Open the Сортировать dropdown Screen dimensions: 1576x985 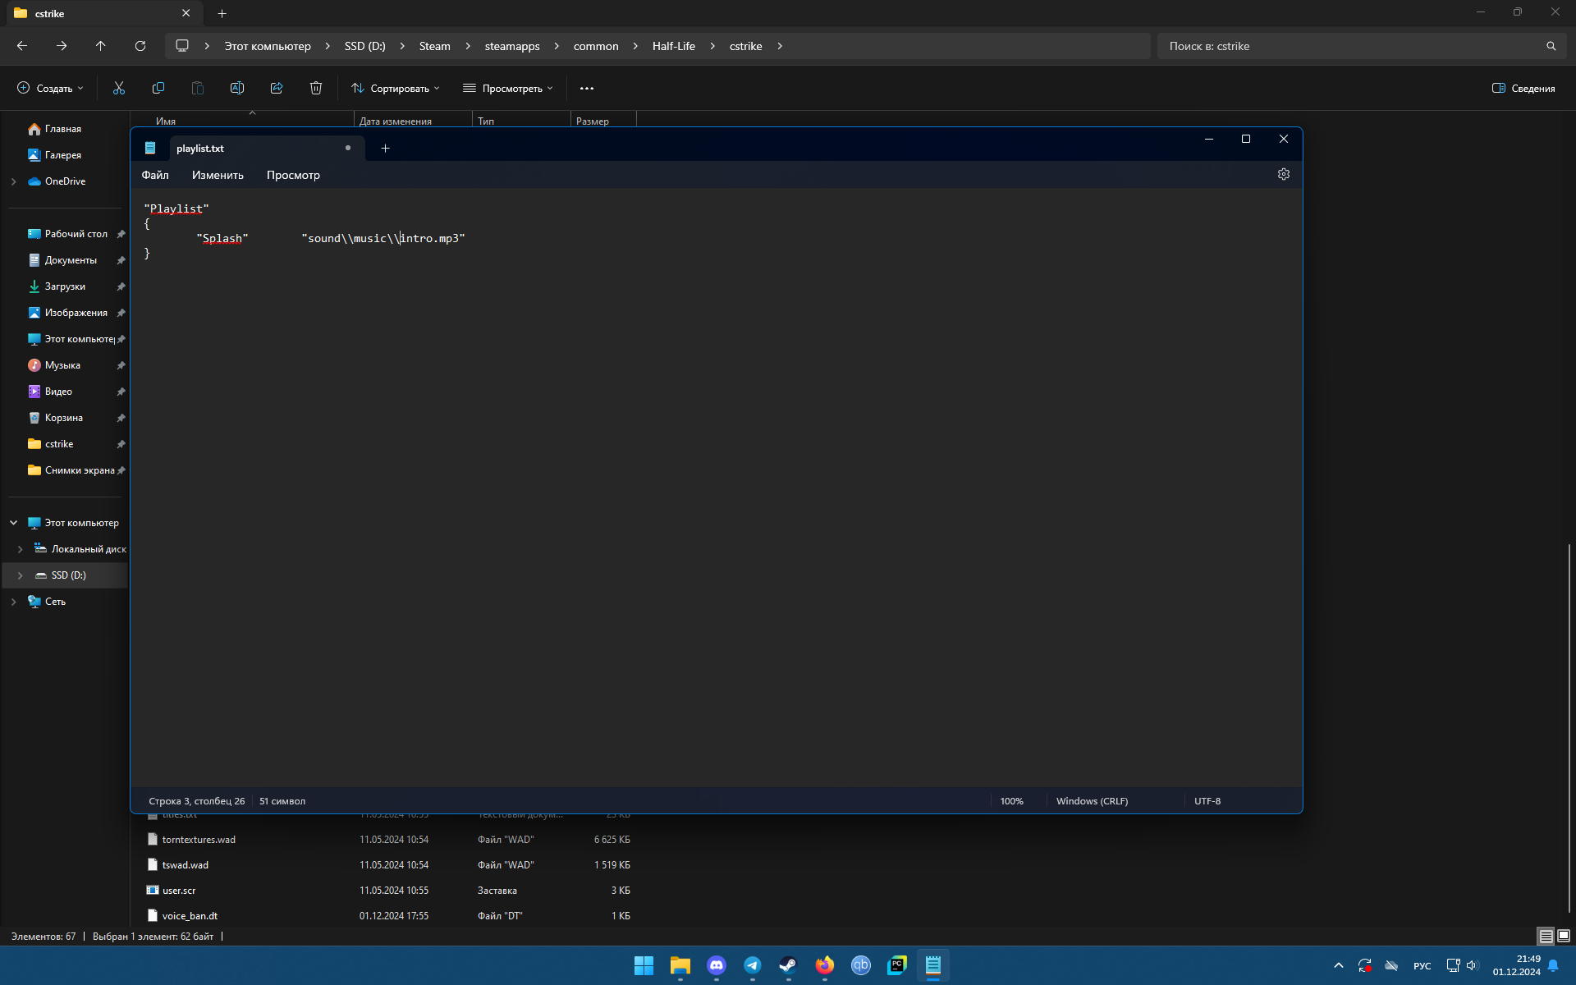click(x=396, y=88)
